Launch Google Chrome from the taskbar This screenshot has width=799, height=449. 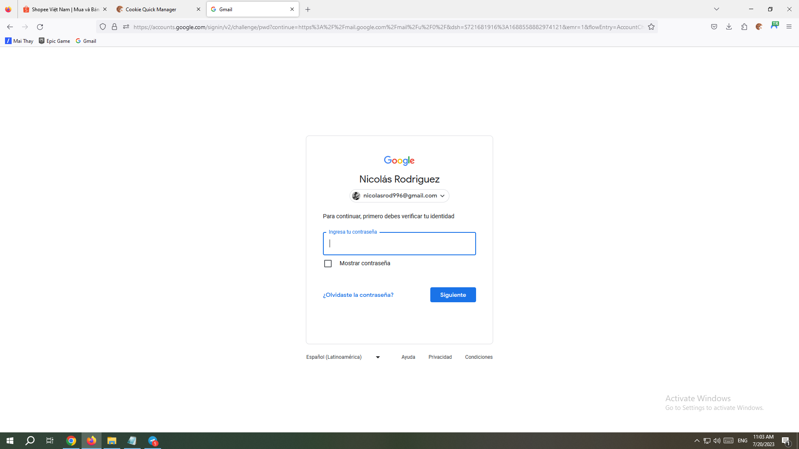tap(71, 441)
